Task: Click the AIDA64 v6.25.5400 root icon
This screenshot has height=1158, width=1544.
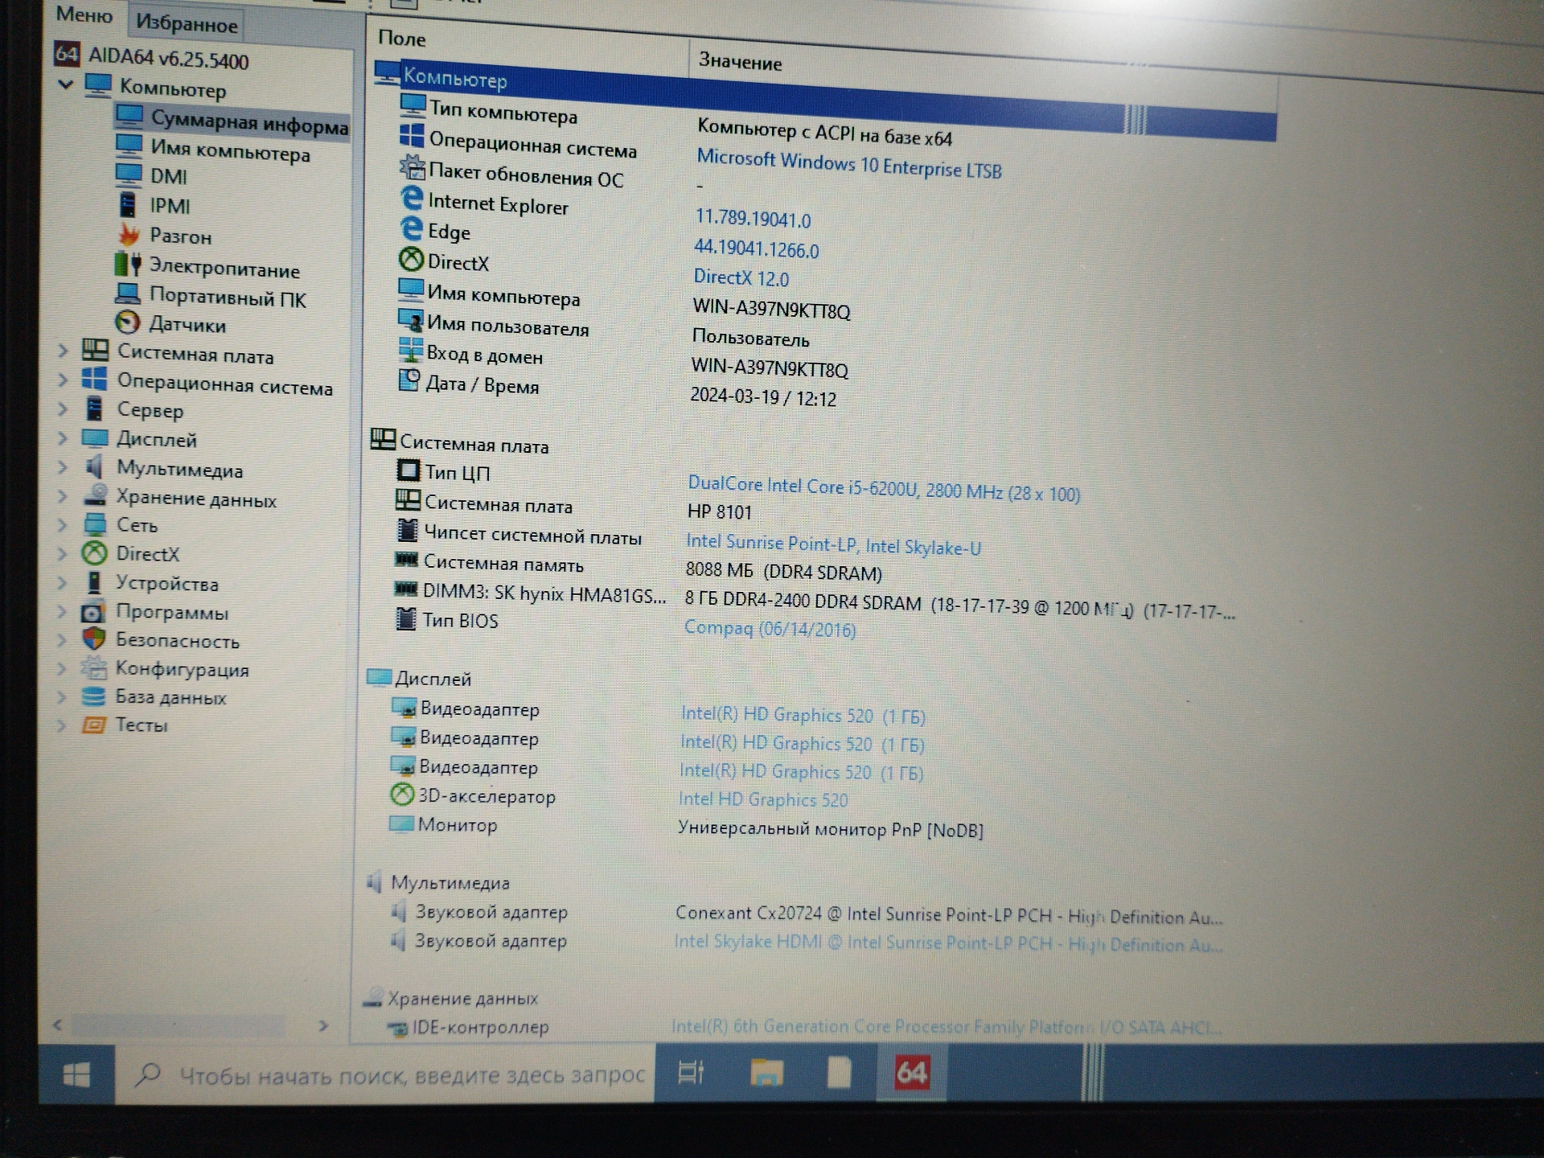Action: point(67,54)
